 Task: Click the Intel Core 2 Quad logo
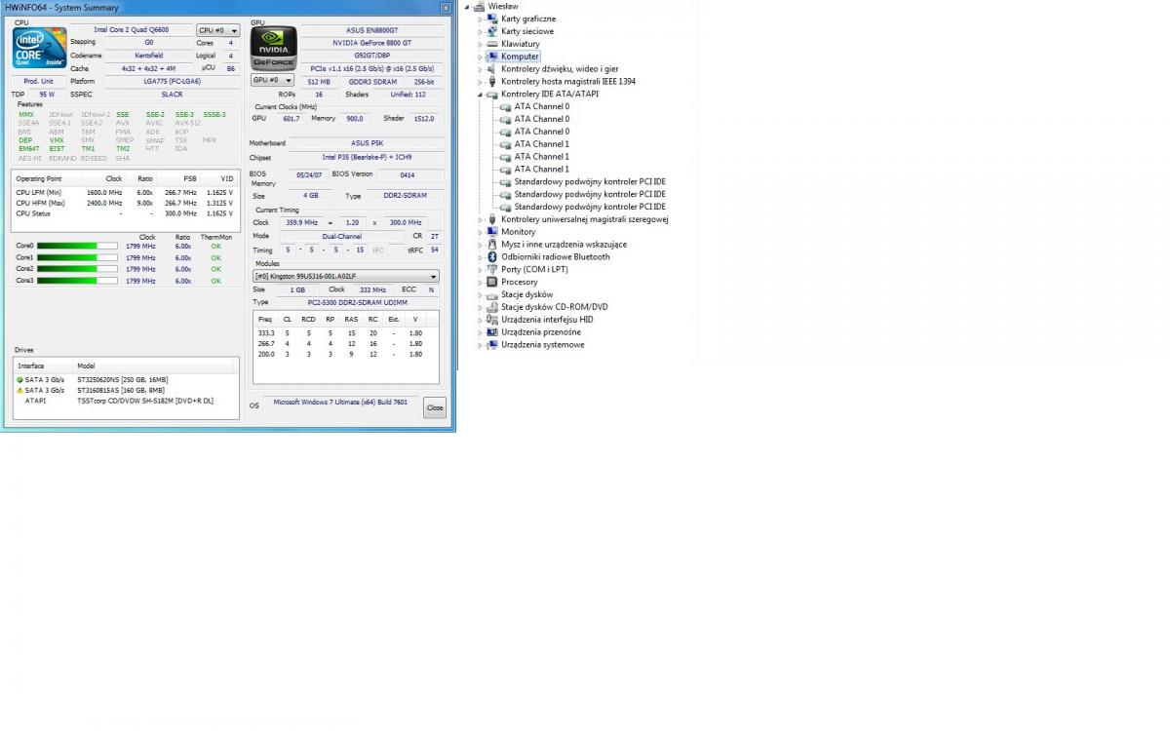tap(39, 48)
